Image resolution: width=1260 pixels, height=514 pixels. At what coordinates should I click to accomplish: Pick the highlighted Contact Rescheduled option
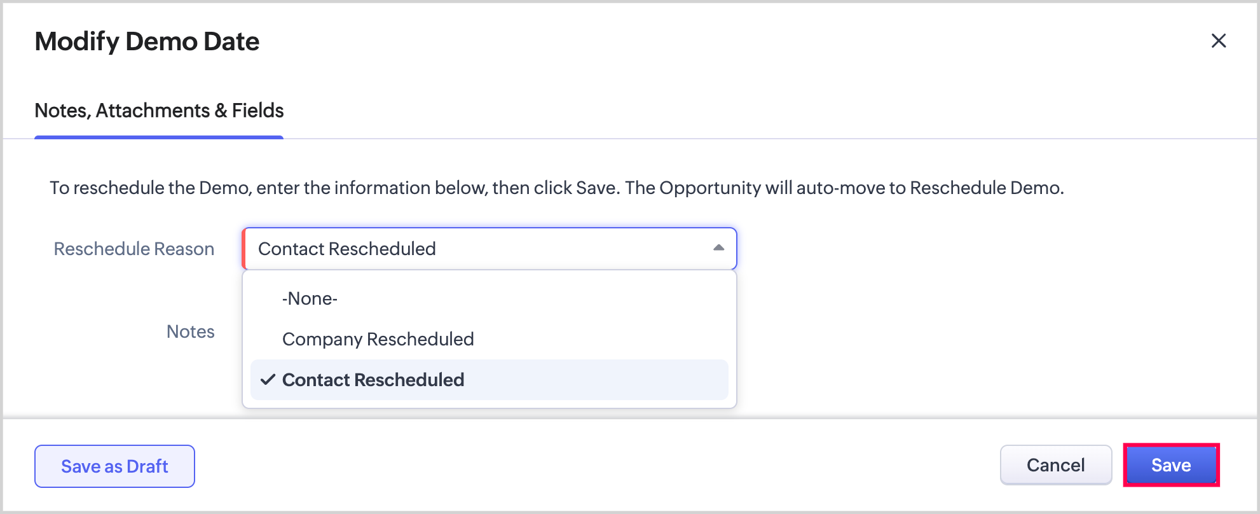coord(373,380)
